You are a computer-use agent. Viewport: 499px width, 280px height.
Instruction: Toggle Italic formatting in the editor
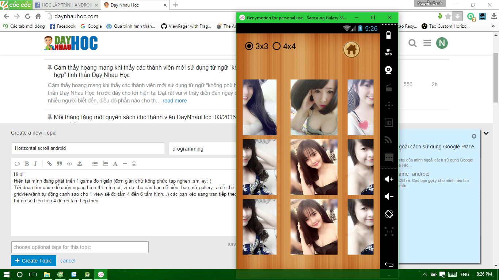35,164
